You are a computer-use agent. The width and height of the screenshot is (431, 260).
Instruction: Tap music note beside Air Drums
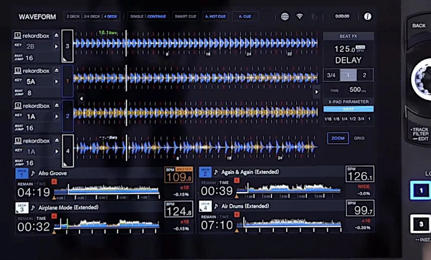click(x=216, y=206)
